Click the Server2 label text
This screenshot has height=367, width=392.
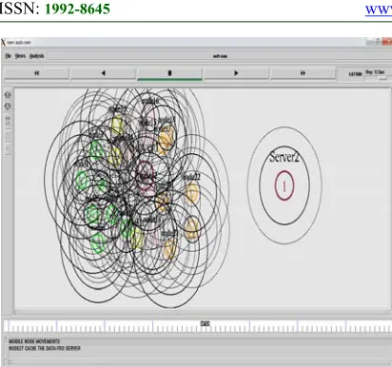point(284,157)
